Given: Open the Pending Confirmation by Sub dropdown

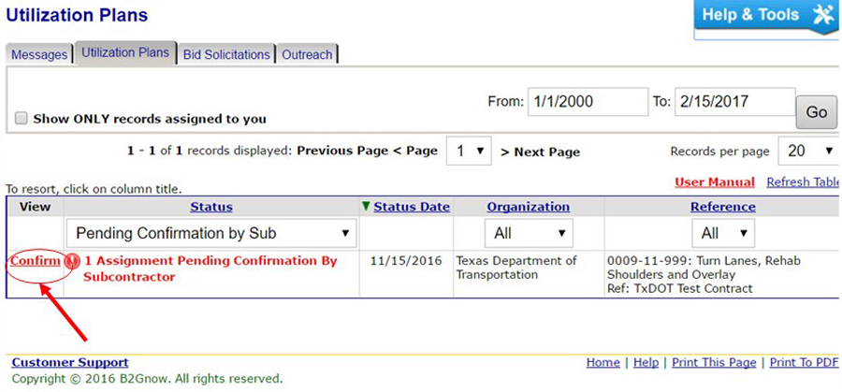Looking at the screenshot, I should [211, 233].
